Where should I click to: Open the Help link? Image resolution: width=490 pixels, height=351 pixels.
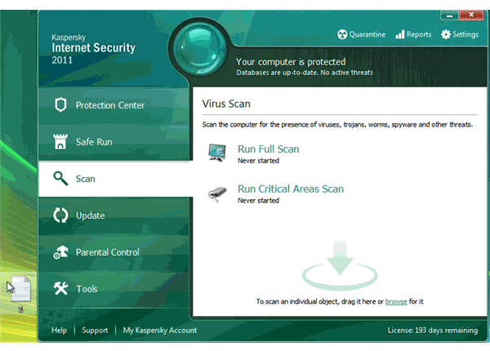pyautogui.click(x=59, y=331)
